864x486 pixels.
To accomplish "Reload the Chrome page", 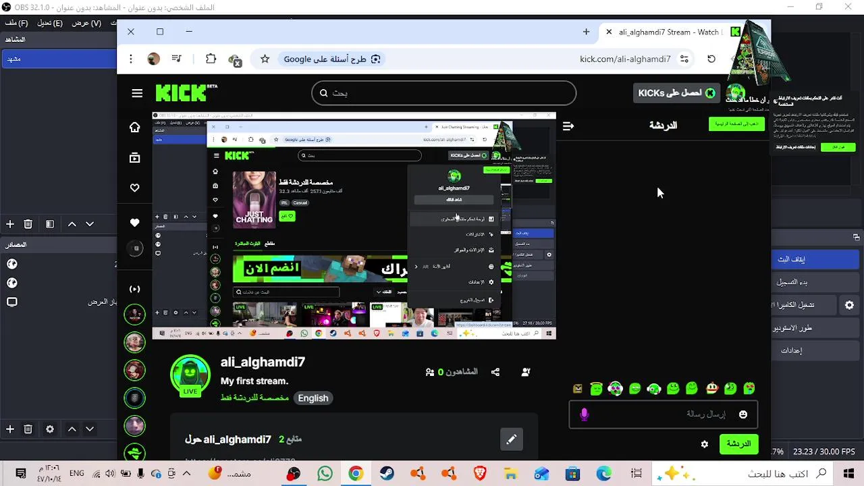I will click(711, 59).
